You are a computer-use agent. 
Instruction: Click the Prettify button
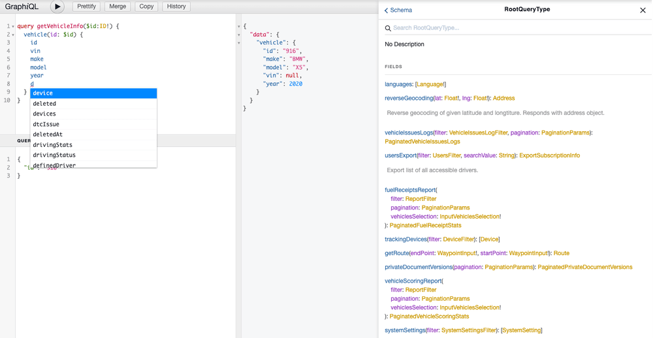(x=86, y=7)
